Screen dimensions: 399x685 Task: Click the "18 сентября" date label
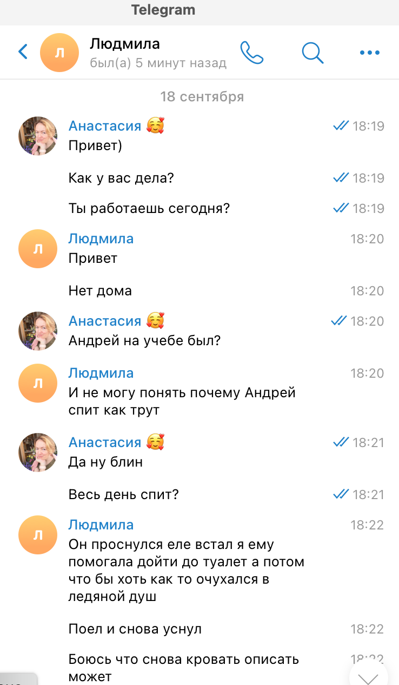click(x=202, y=97)
